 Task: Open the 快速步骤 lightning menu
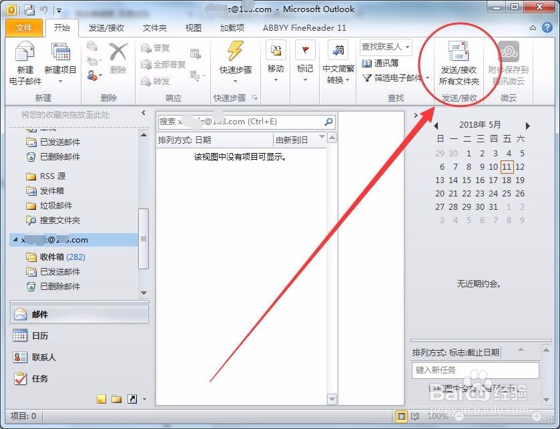click(x=236, y=63)
